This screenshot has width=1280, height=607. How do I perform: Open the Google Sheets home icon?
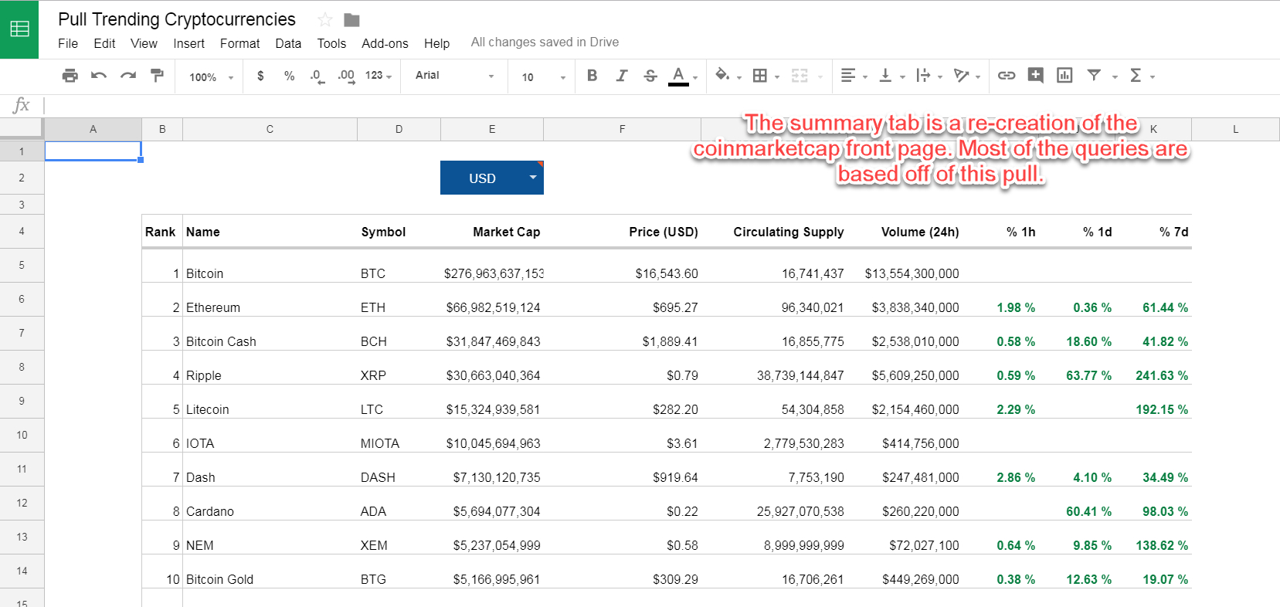pos(19,29)
